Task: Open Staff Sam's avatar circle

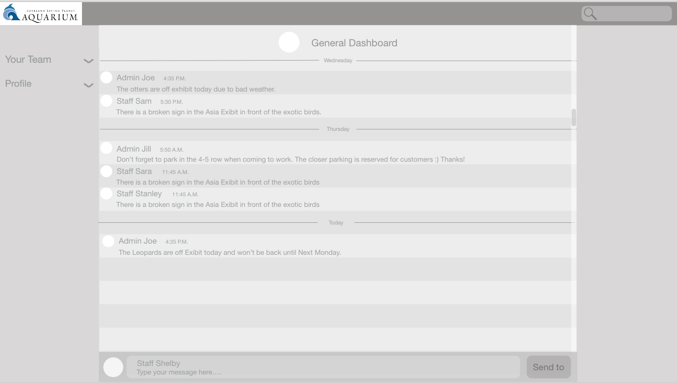Action: 106,101
